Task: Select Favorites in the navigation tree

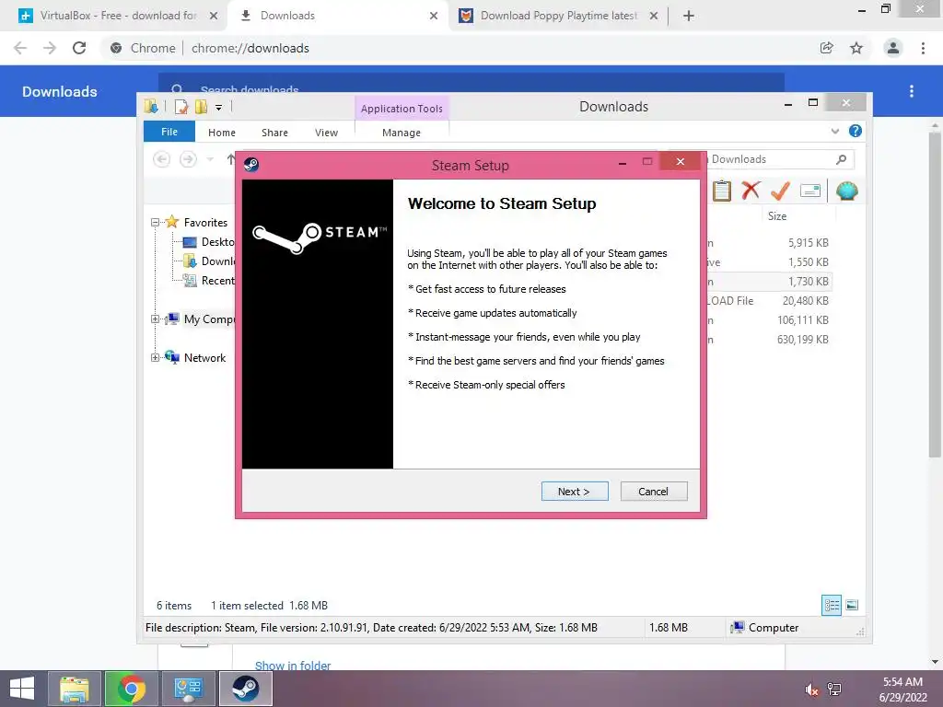Action: click(205, 223)
